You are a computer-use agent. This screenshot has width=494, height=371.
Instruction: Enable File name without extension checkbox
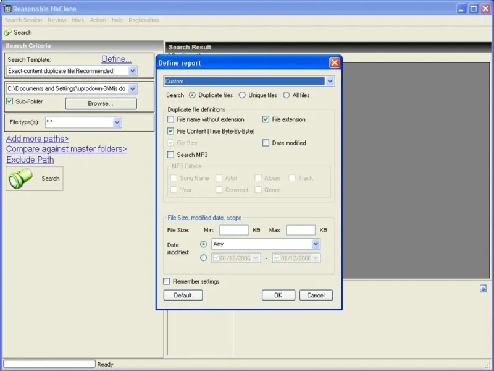coord(171,119)
